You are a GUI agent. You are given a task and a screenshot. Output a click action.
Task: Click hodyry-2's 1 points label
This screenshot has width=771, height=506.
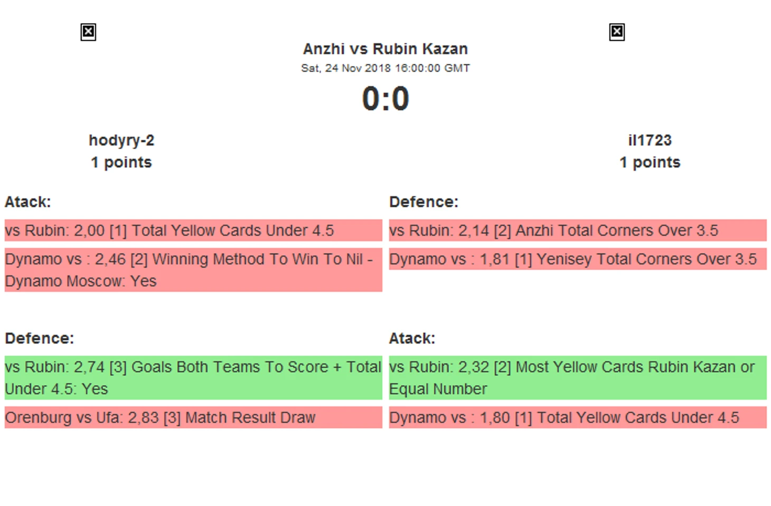[121, 163]
